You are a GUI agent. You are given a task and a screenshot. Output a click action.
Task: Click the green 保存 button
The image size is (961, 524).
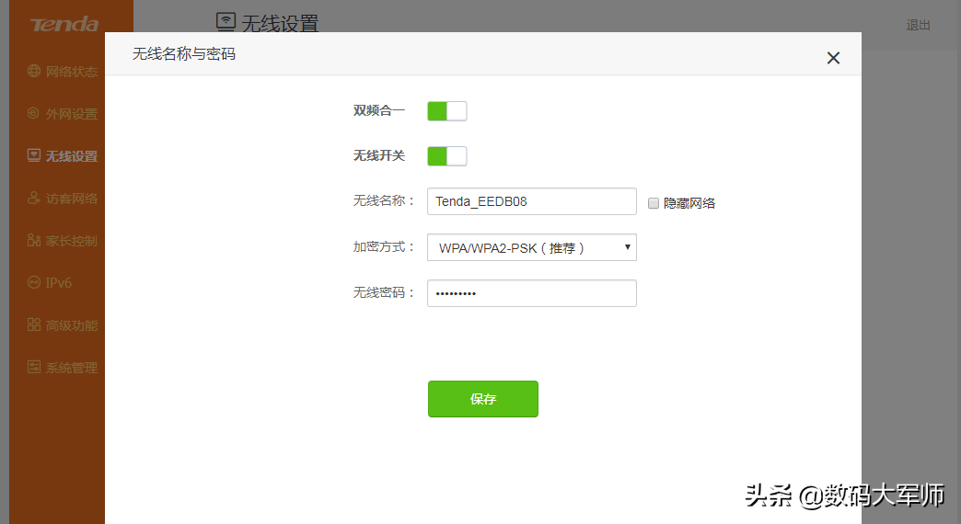(483, 399)
